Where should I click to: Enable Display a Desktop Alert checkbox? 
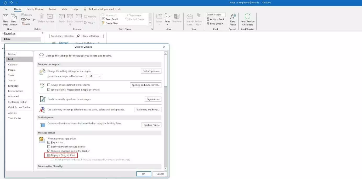pos(49,155)
